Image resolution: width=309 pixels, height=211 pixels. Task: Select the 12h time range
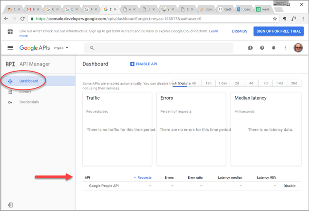click(x=208, y=83)
